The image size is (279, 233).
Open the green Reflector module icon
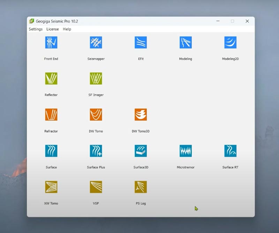tap(51, 79)
